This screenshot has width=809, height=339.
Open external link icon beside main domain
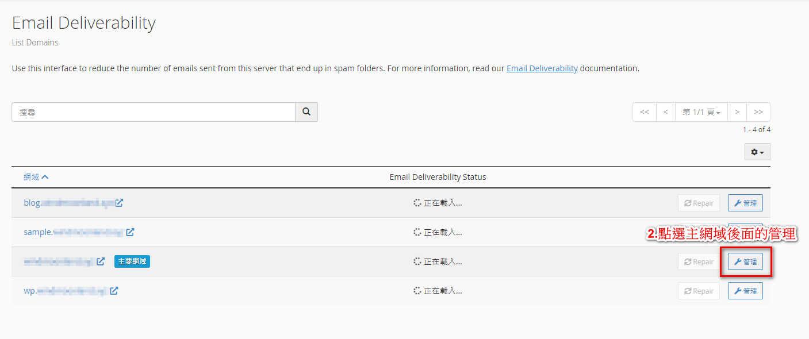click(101, 261)
